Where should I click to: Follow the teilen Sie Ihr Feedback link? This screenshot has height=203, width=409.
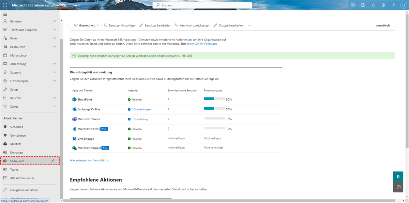[202, 44]
